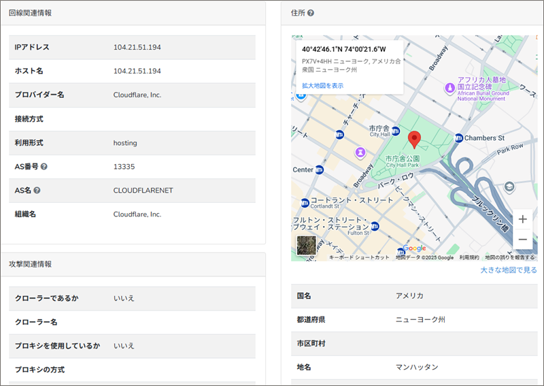Click 地図の誤りを報告する report link
This screenshot has height=386, width=544.
point(509,257)
